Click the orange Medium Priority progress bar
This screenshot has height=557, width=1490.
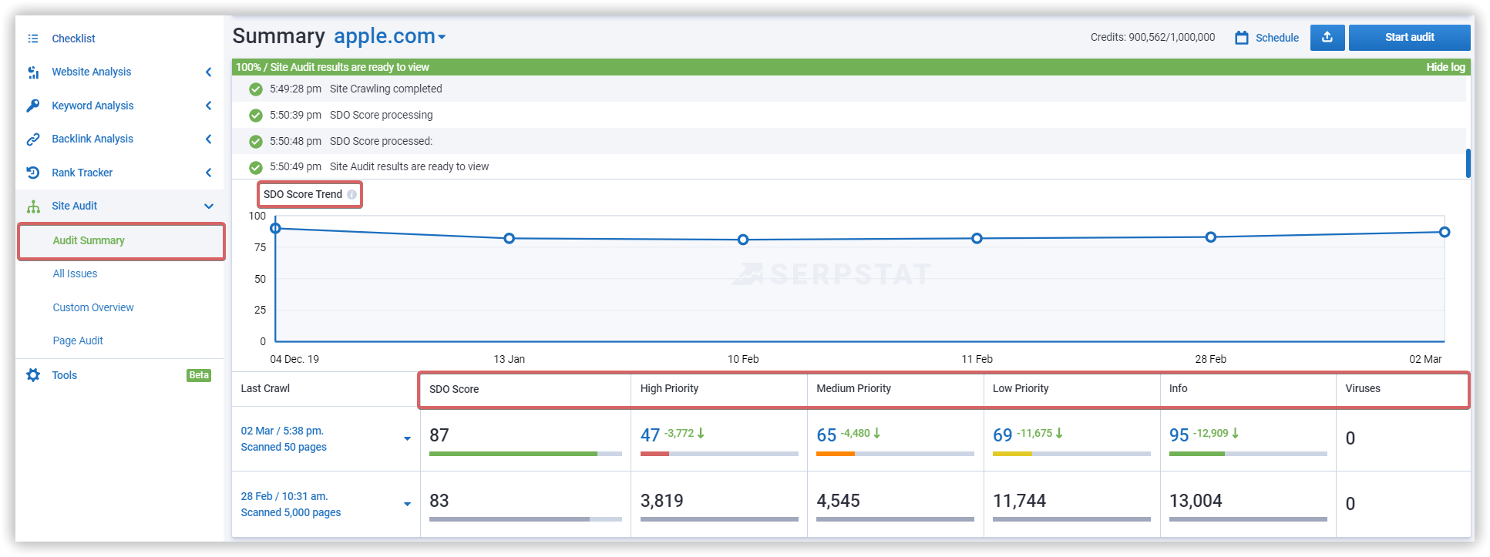pos(836,454)
